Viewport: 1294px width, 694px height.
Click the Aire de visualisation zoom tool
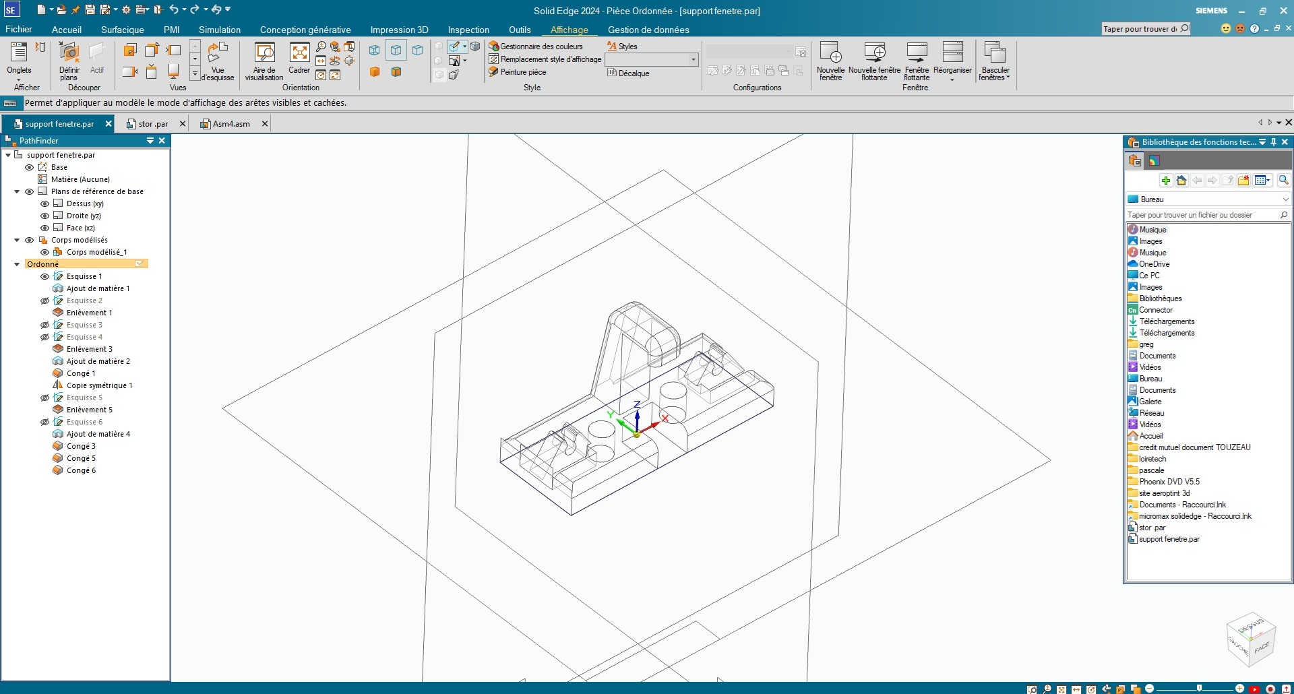coord(264,61)
